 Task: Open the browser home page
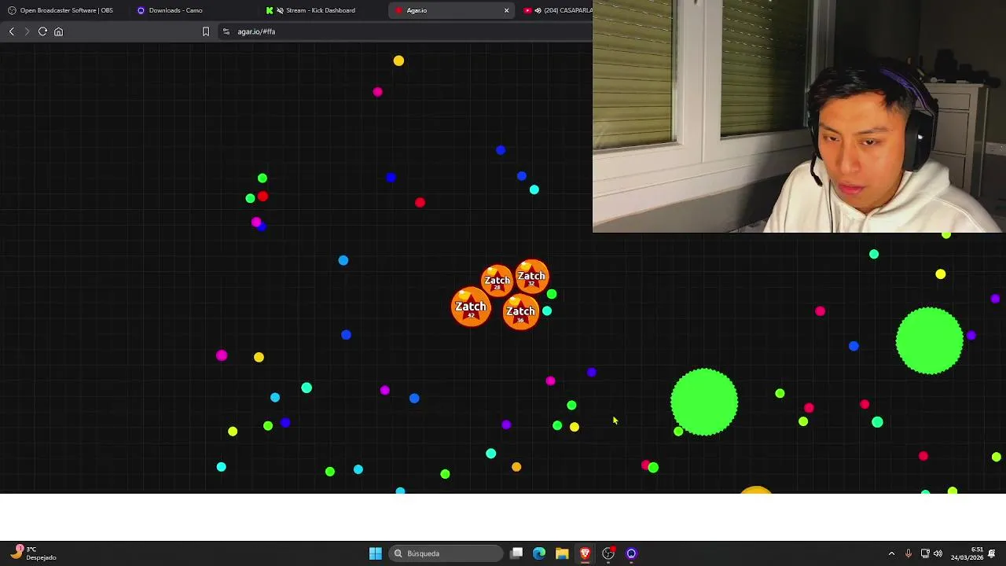[58, 31]
